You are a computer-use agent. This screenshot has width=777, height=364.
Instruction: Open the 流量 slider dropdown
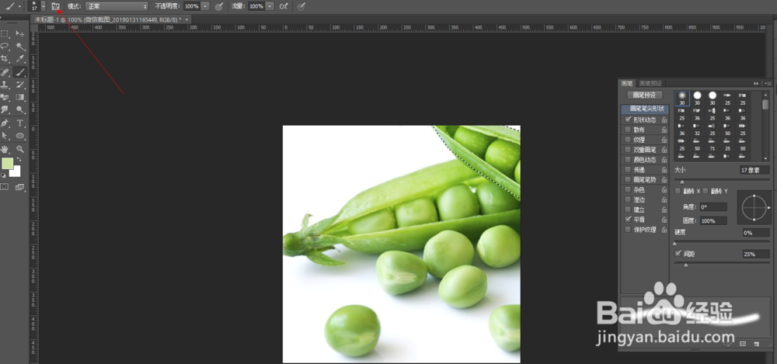[270, 6]
